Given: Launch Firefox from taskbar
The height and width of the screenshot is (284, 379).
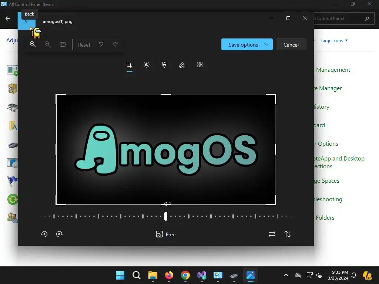Looking at the screenshot, I should pos(169,275).
